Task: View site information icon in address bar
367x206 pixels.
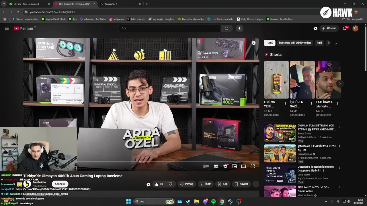Action: [x=26, y=12]
